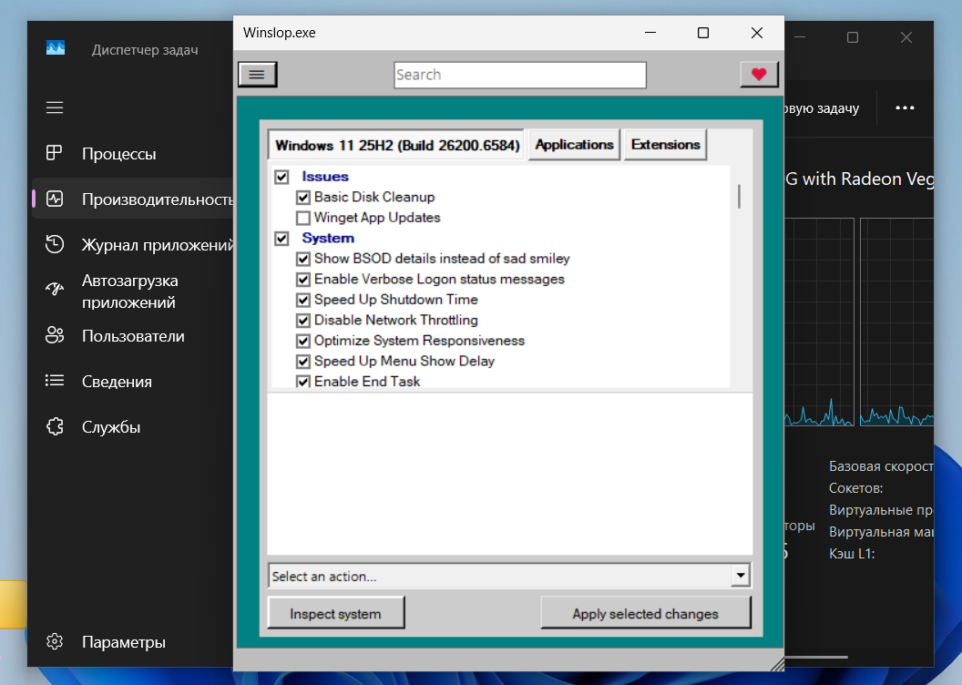The height and width of the screenshot is (685, 962).
Task: Switch to the Extensions tab
Action: (x=665, y=145)
